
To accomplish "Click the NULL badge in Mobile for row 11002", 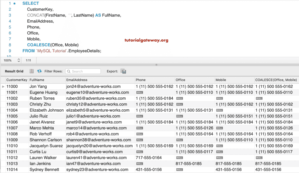I will tap(219, 98).
